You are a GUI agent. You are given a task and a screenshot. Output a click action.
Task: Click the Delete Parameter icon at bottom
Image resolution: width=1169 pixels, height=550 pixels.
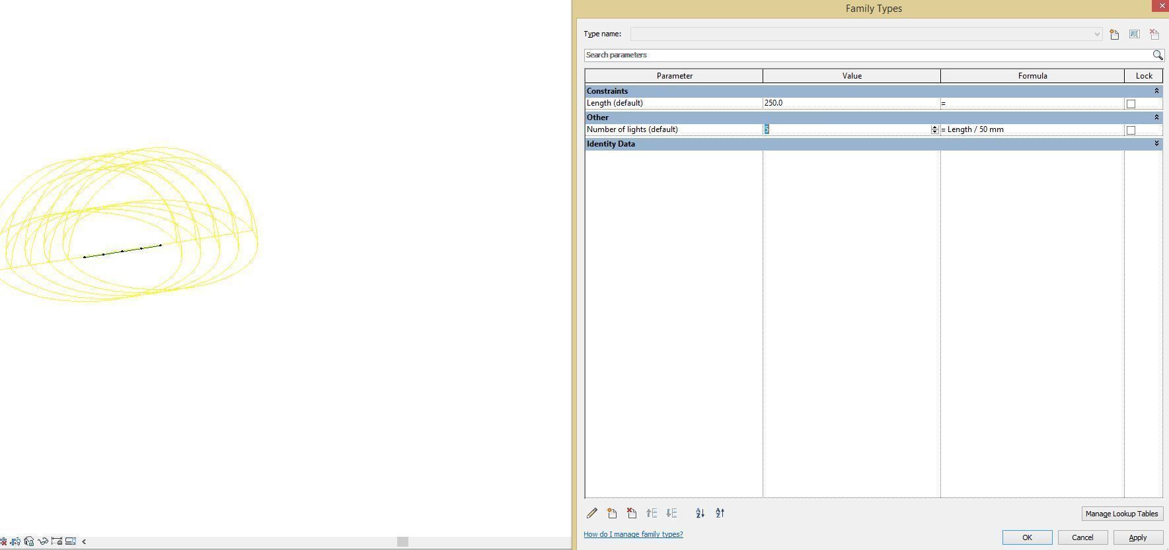pyautogui.click(x=632, y=513)
